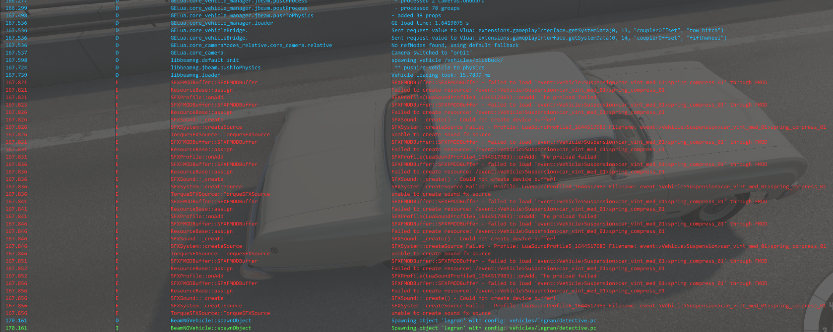833x332 pixels.
Task: Click the green 'I' log level letter
Action: (117, 328)
